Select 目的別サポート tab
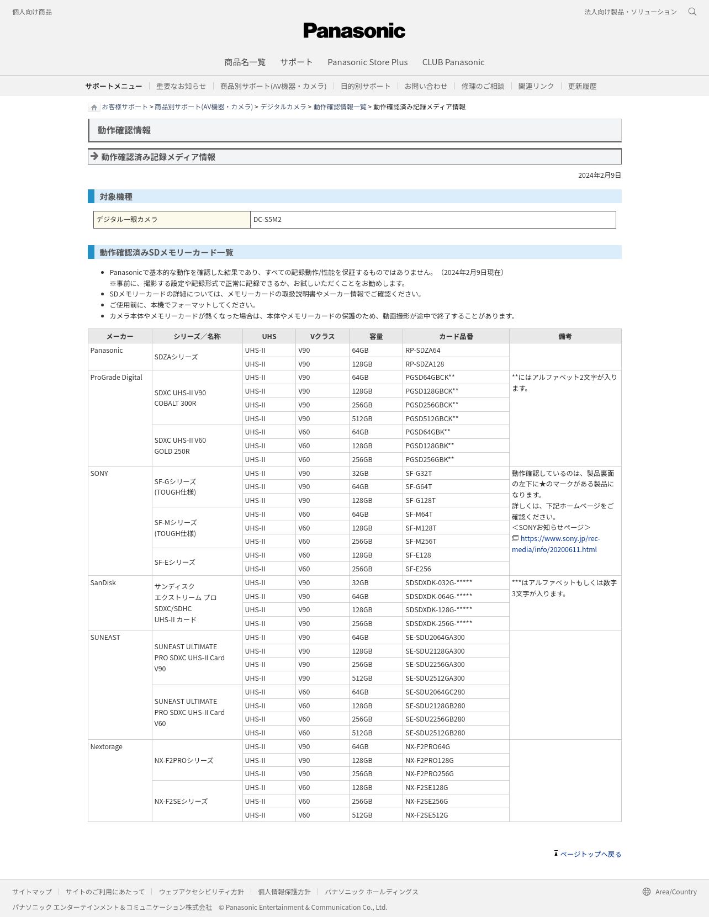This screenshot has height=917, width=709. pos(366,86)
